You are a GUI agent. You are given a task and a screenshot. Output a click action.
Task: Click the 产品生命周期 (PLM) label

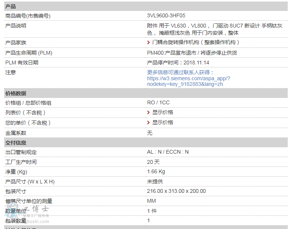29,53
